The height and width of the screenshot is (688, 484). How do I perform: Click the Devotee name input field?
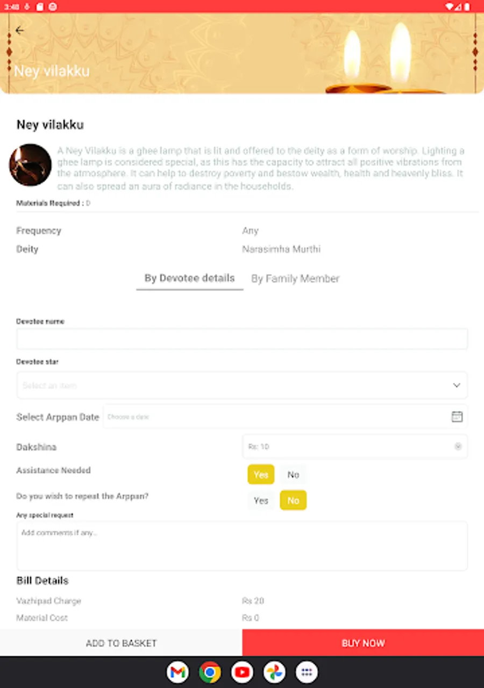(242, 339)
